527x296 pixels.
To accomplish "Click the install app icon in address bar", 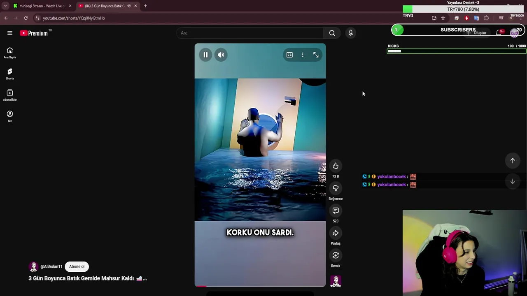I will pyautogui.click(x=434, y=18).
